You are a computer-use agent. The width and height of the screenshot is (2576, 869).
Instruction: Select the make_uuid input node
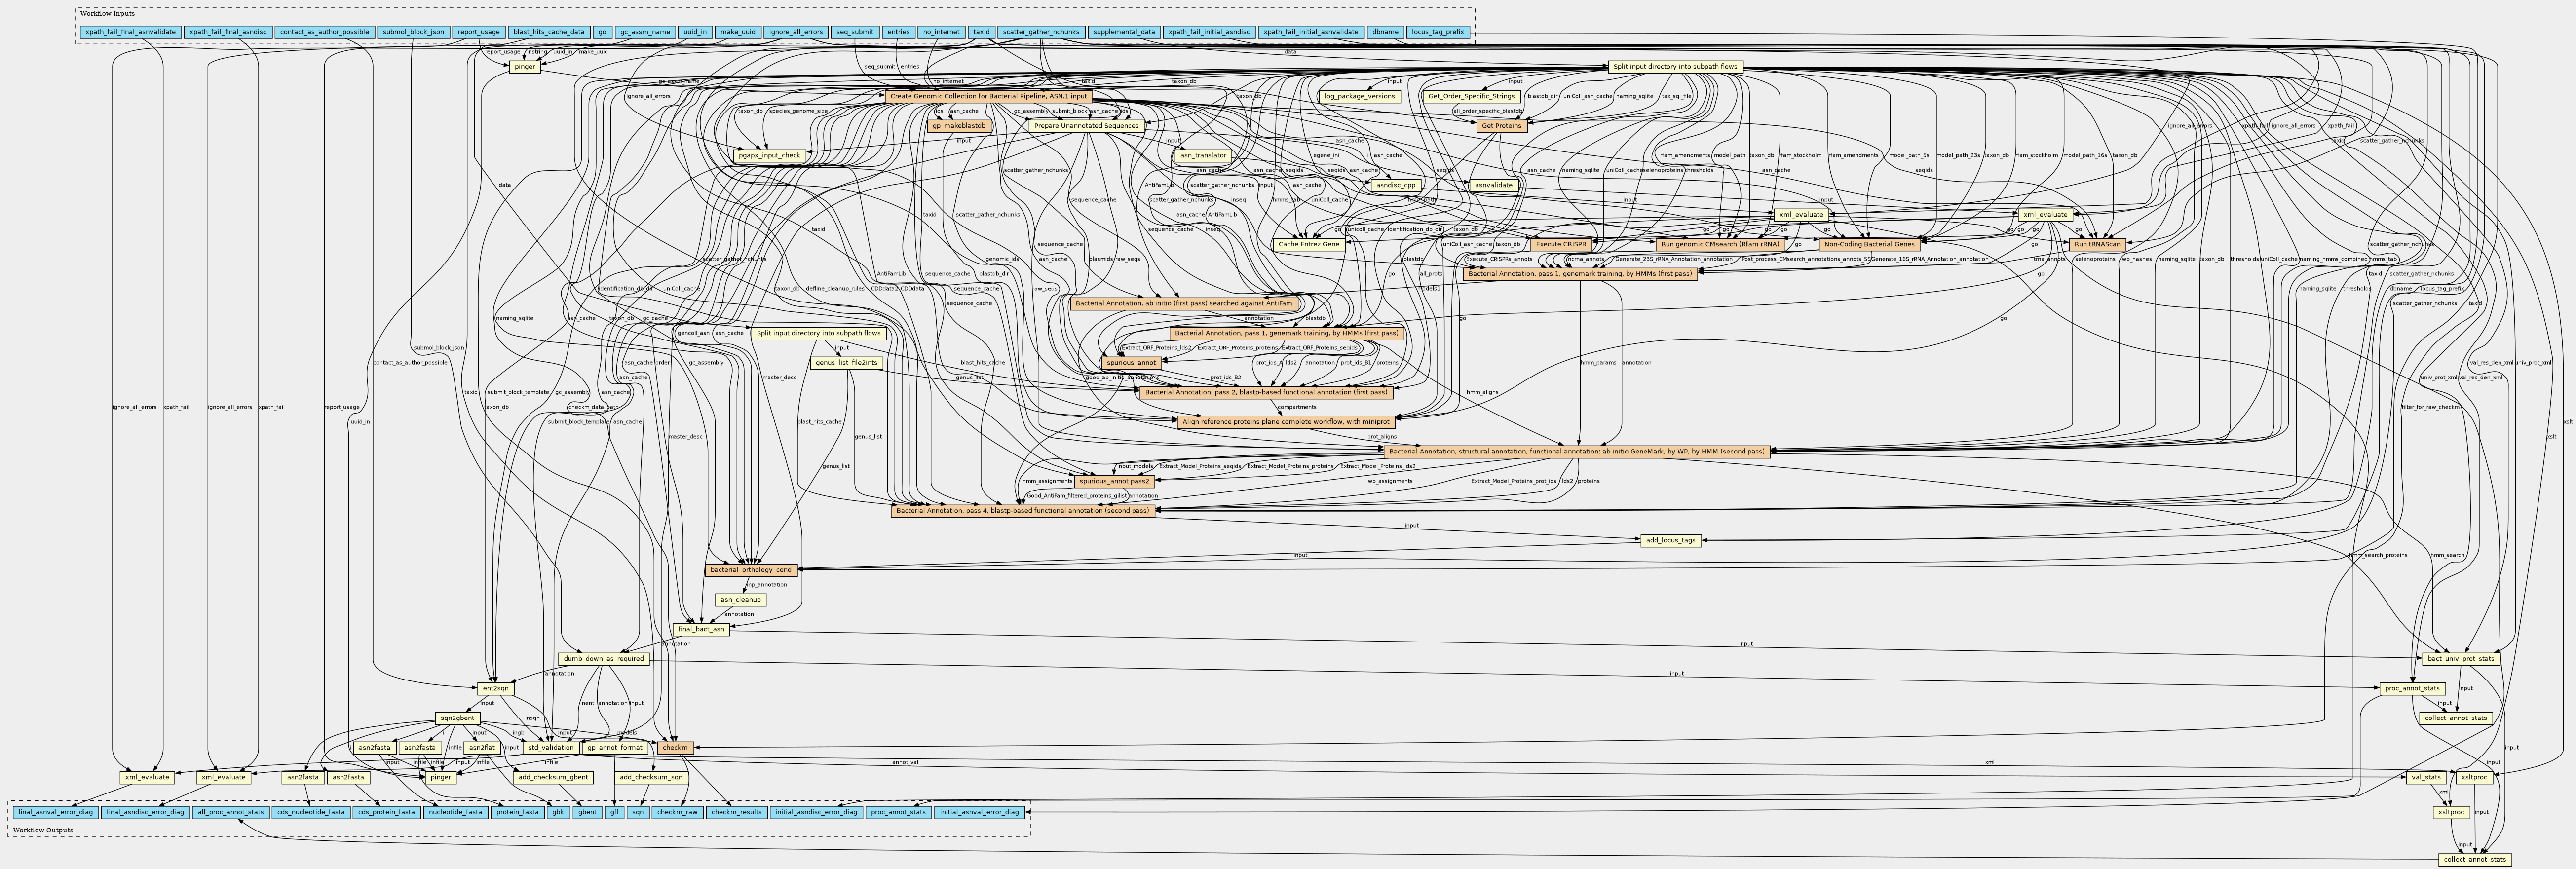tap(738, 32)
